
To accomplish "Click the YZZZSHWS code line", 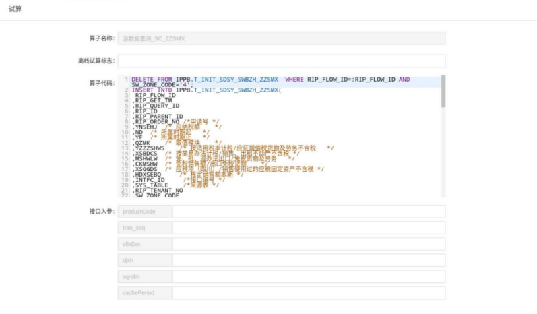I will coord(233,148).
